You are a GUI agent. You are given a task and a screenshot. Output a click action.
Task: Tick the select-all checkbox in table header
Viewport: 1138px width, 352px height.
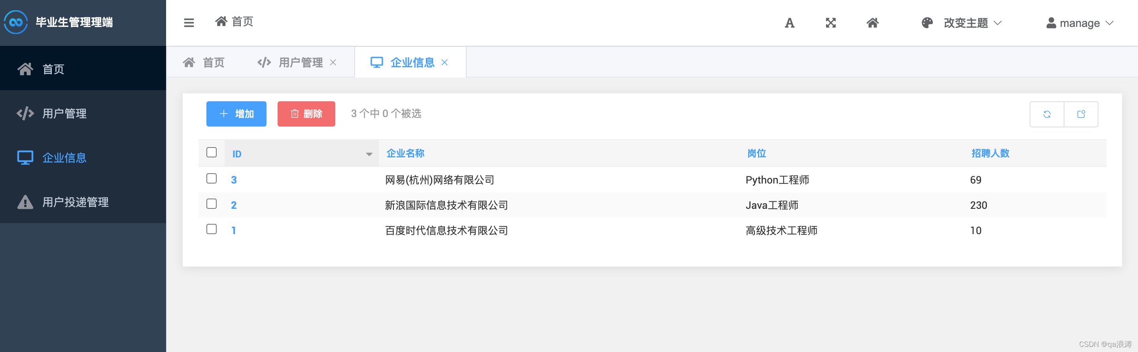pos(212,152)
